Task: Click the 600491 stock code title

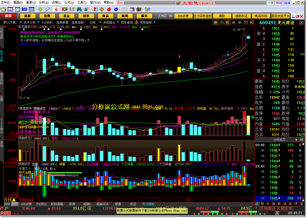Action: pyautogui.click(x=268, y=23)
